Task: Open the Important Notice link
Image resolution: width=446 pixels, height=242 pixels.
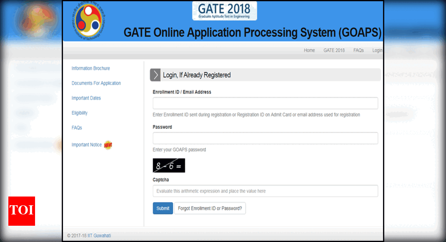Action: 87,144
